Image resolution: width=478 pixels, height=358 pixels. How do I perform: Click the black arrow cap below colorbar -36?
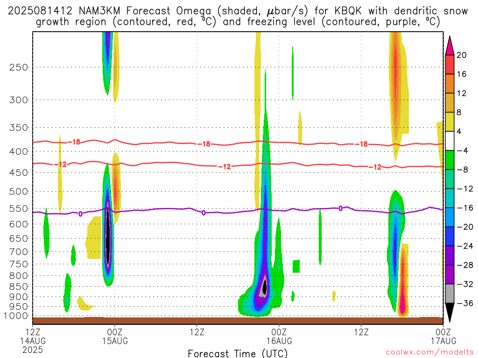pos(450,311)
